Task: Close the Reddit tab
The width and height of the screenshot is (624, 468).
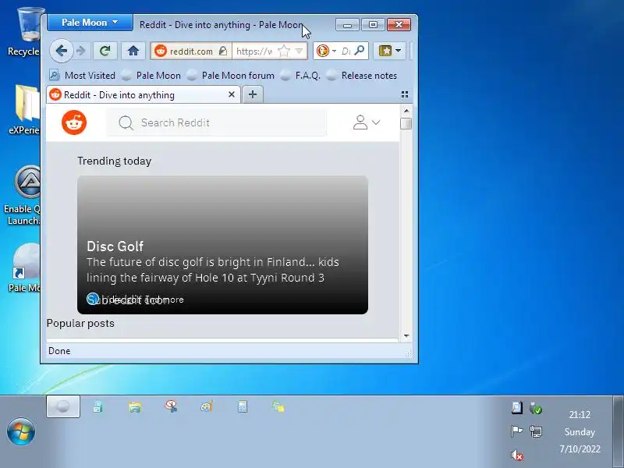Action: tap(232, 94)
